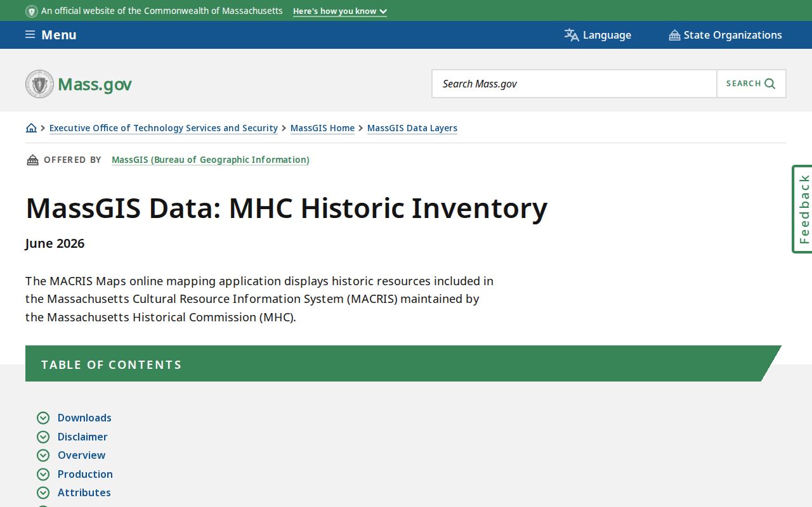
Task: Click the home icon in breadcrumbs
Action: coord(31,128)
